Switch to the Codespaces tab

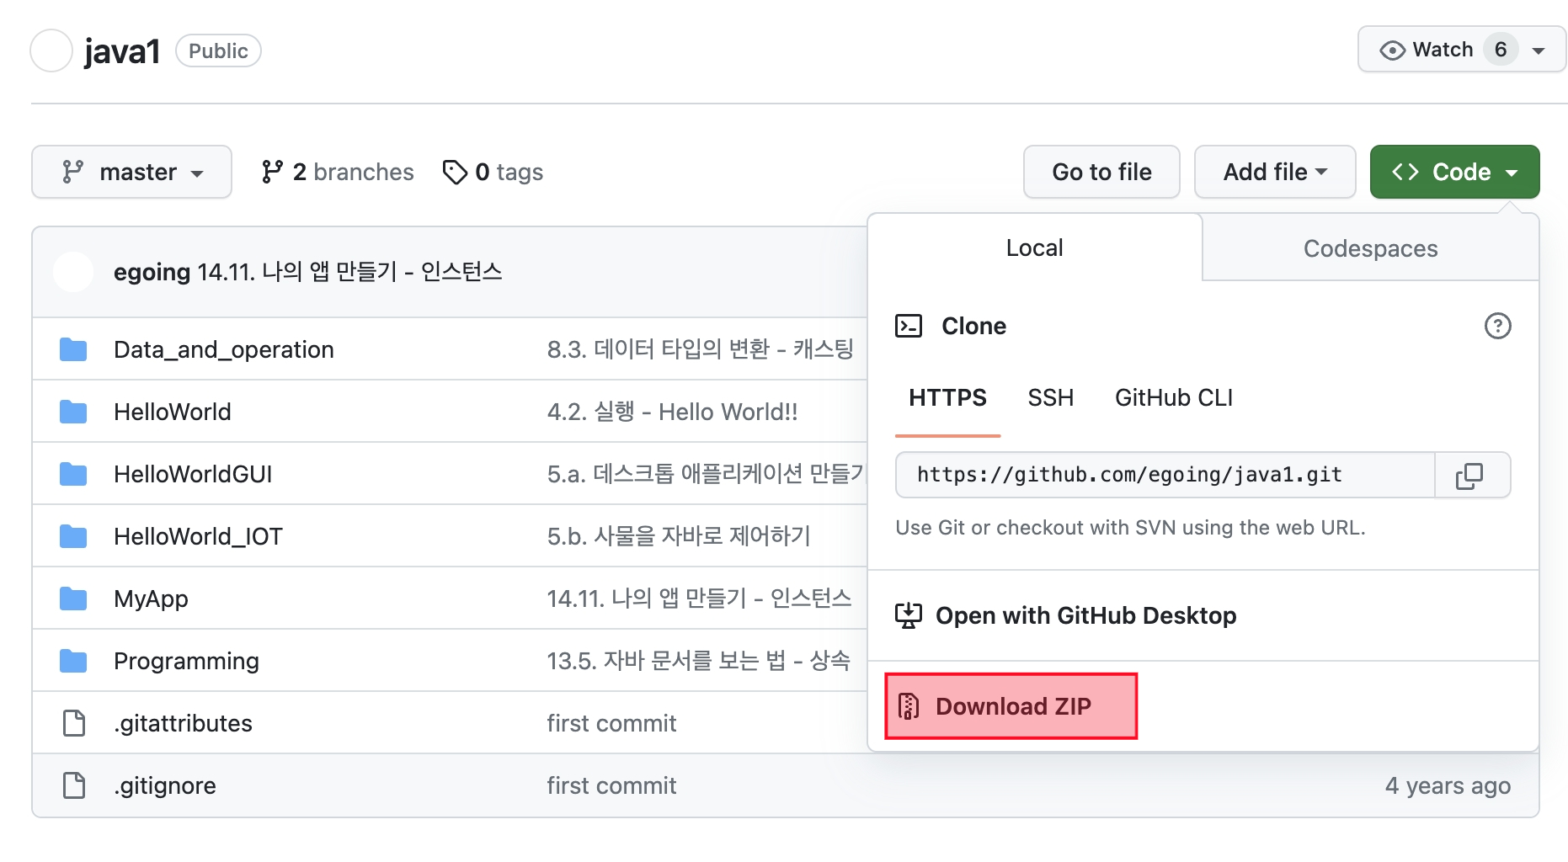1370,248
